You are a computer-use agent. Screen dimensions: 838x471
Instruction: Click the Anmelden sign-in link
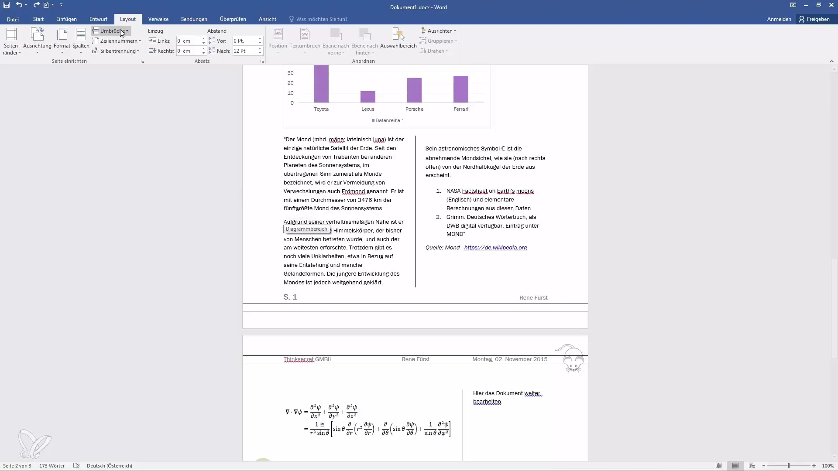tap(779, 19)
